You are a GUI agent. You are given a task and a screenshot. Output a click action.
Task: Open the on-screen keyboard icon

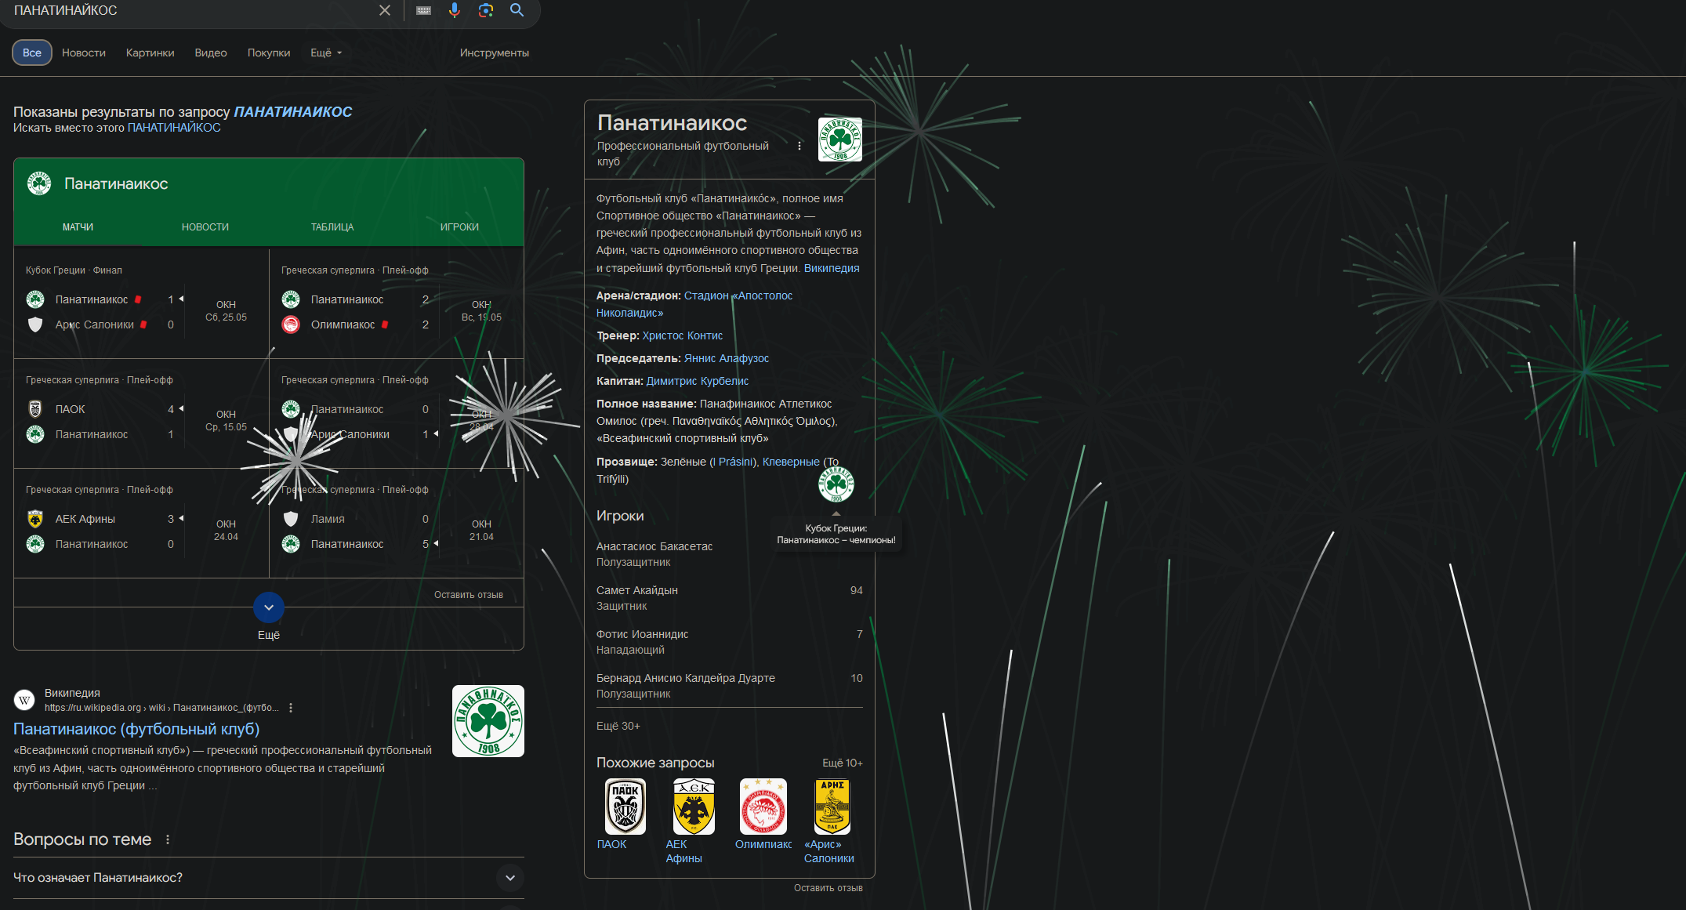[423, 10]
